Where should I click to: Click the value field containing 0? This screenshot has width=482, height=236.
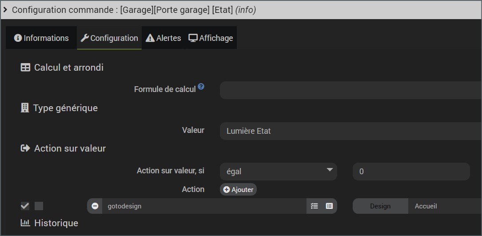[x=411, y=172]
